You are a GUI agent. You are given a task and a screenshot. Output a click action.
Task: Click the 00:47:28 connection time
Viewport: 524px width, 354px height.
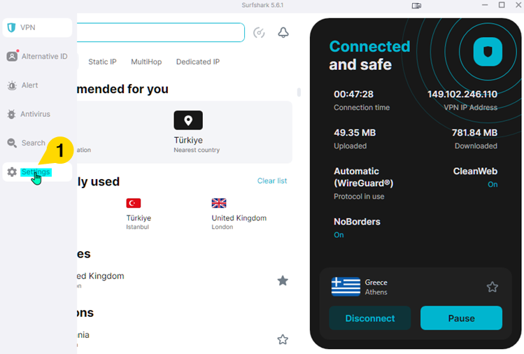pyautogui.click(x=353, y=94)
